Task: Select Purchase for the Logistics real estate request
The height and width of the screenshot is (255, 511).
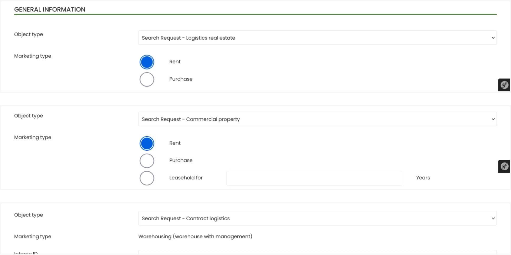Action: tap(147, 79)
